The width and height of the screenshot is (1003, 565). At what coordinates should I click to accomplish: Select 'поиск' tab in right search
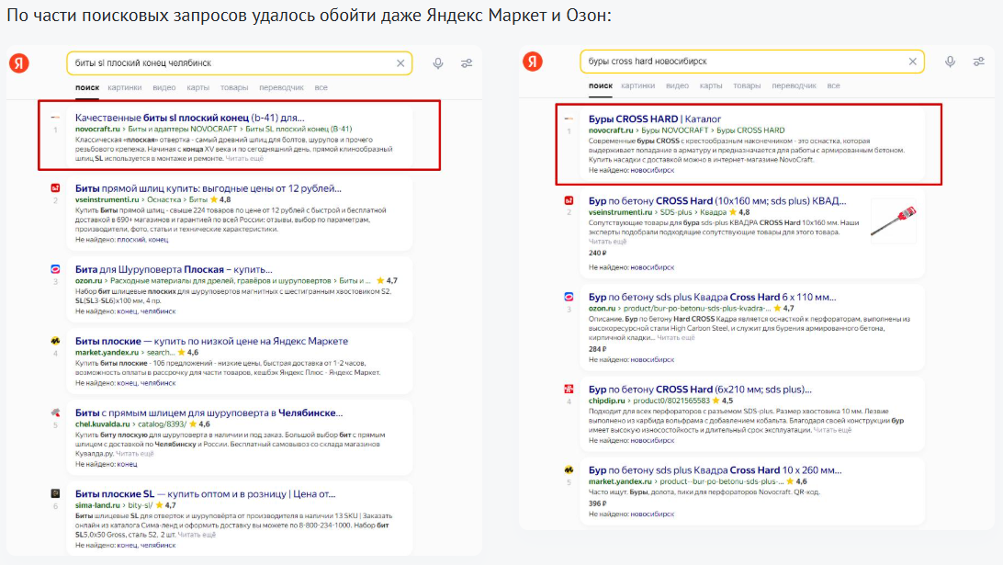click(601, 85)
